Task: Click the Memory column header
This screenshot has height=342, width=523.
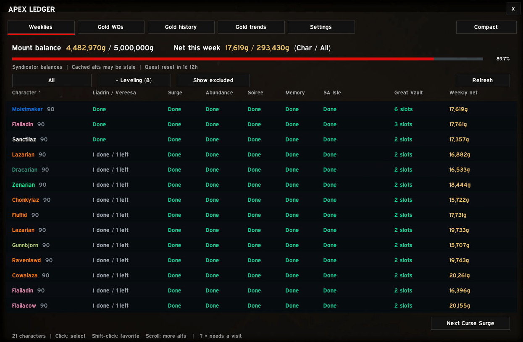Action: pyautogui.click(x=295, y=93)
